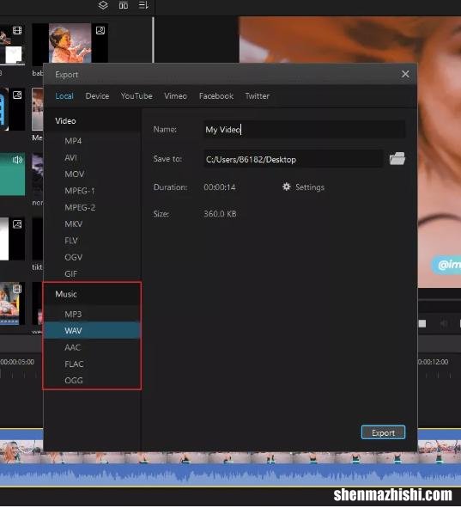Click the Size value 360.0 KB
This screenshot has height=508, width=461.
pyautogui.click(x=220, y=214)
